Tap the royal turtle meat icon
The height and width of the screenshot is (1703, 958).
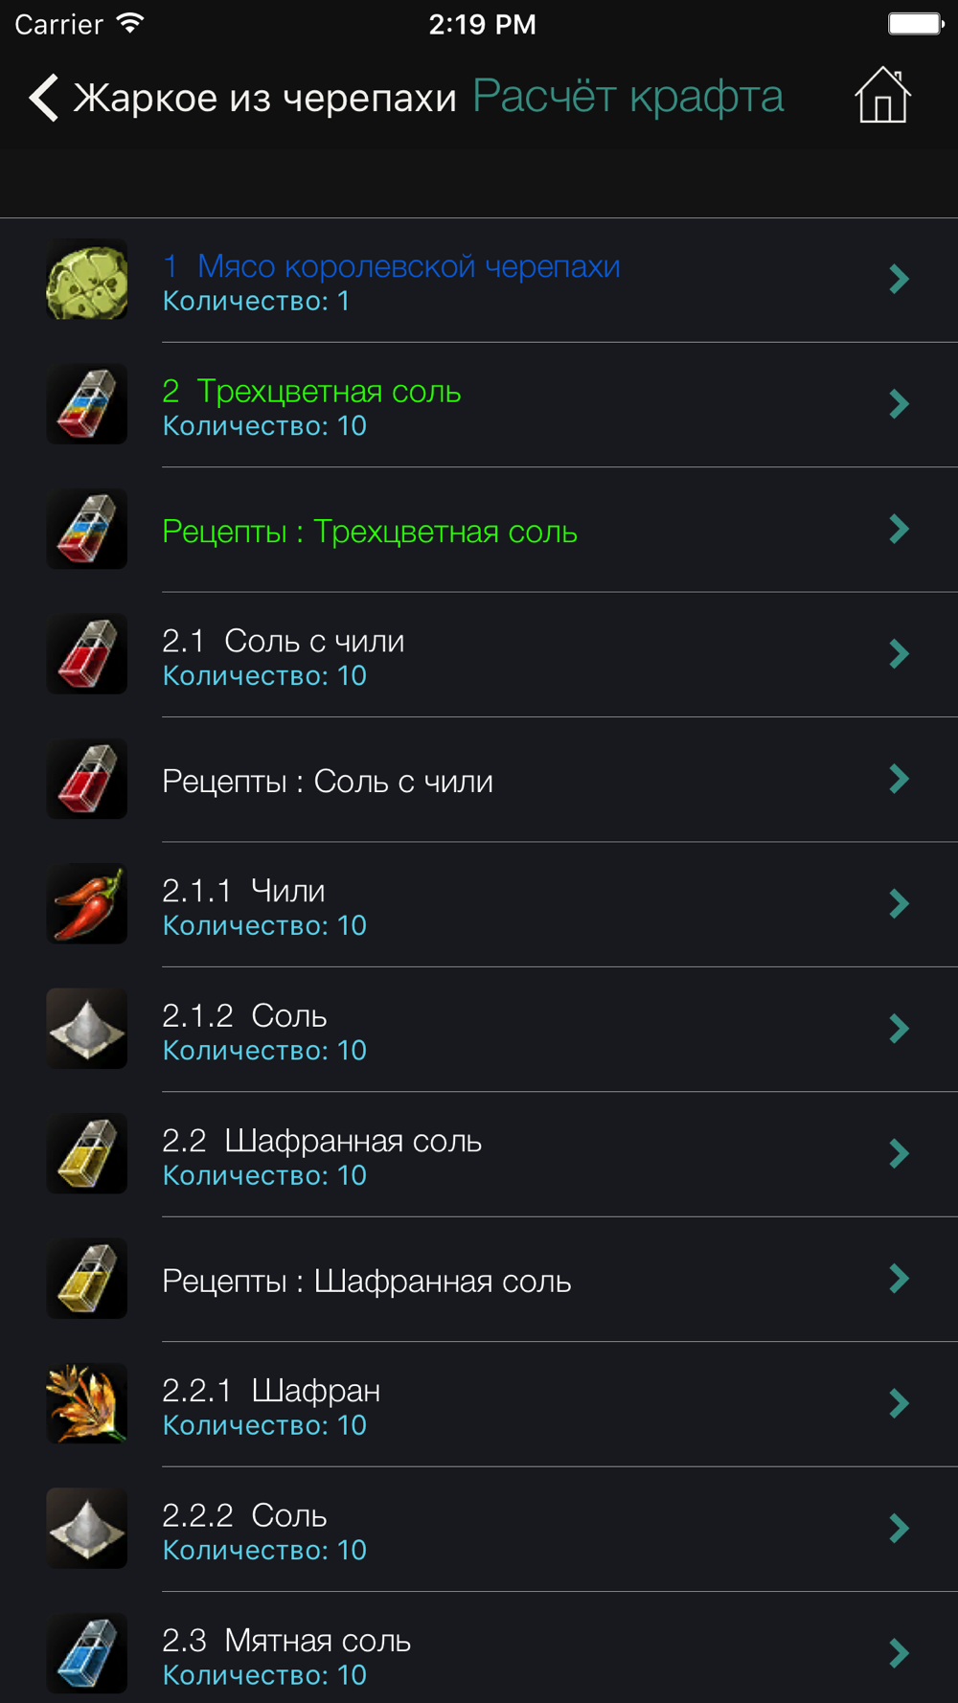(87, 280)
